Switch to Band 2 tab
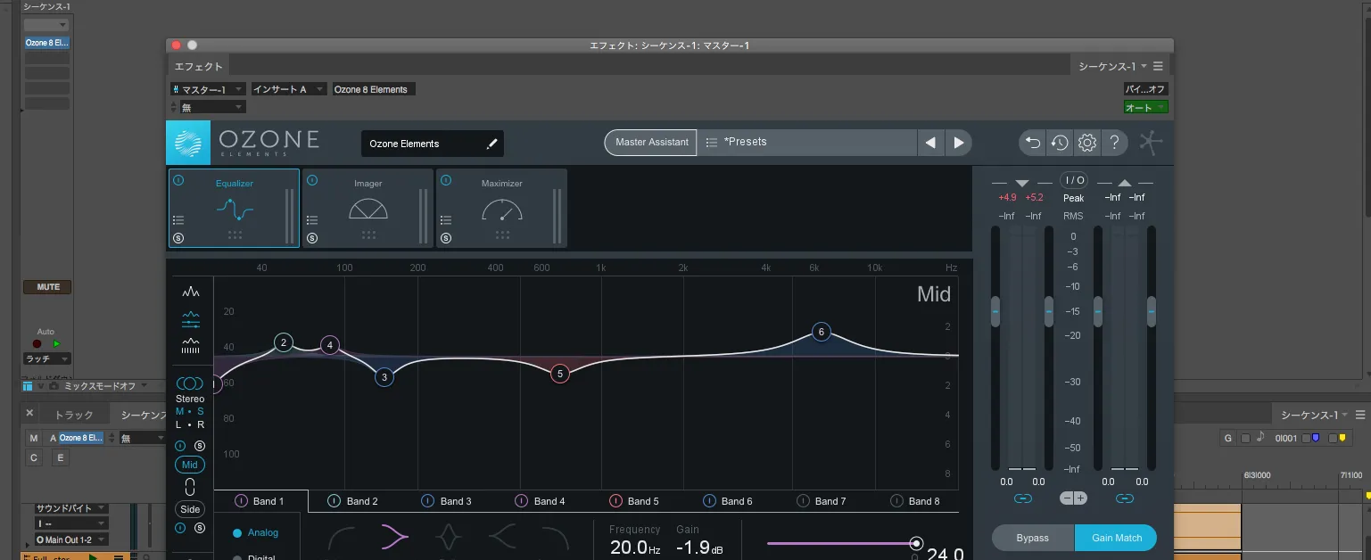The width and height of the screenshot is (1371, 560). tap(354, 501)
